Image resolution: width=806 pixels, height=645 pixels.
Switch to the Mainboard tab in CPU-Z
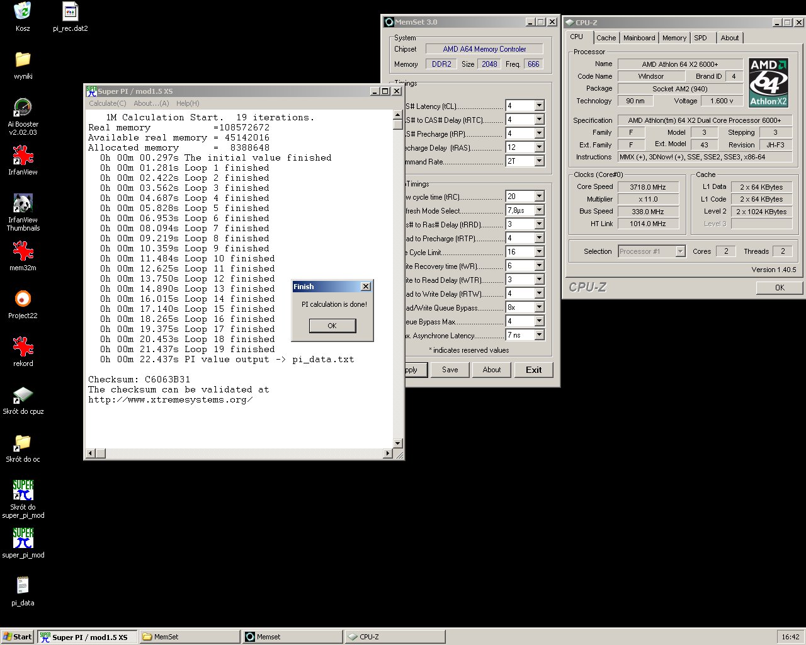click(639, 38)
